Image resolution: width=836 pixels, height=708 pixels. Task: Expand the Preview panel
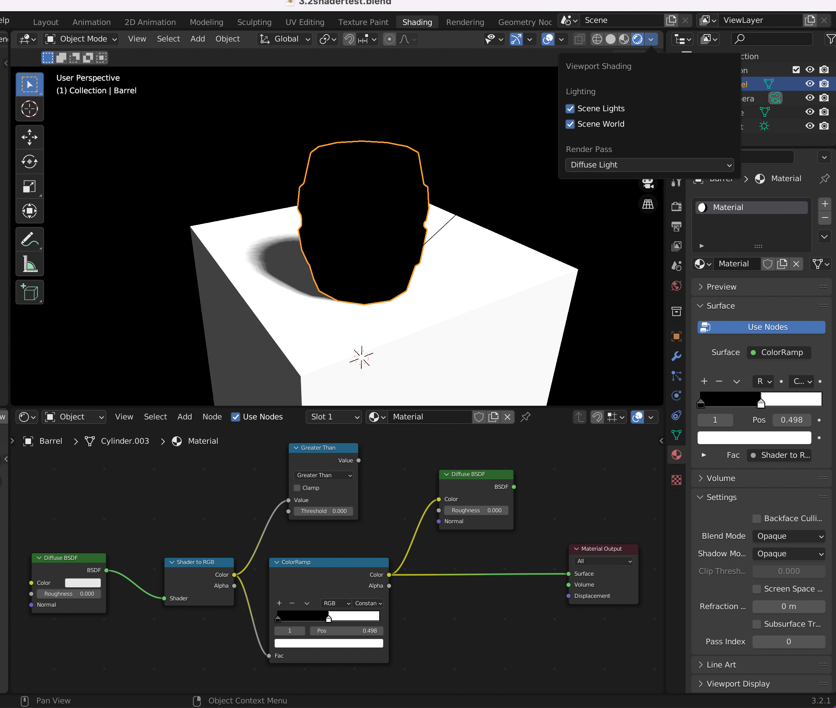pyautogui.click(x=761, y=287)
